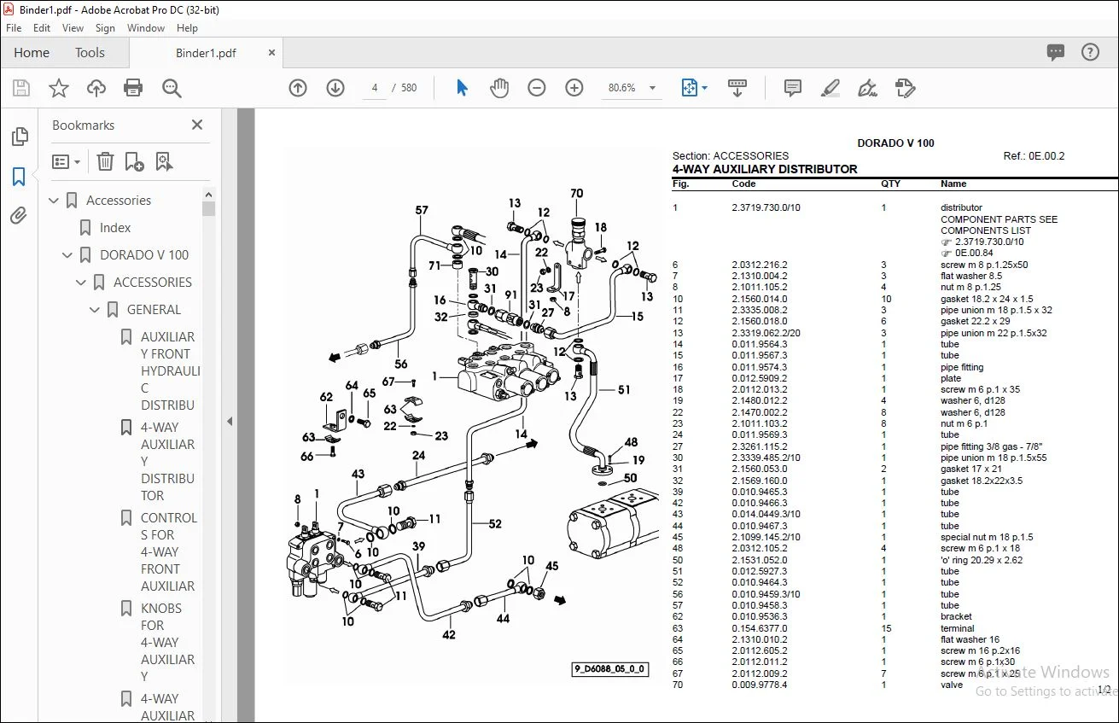
Task: Click the page number input field
Action: pyautogui.click(x=375, y=88)
